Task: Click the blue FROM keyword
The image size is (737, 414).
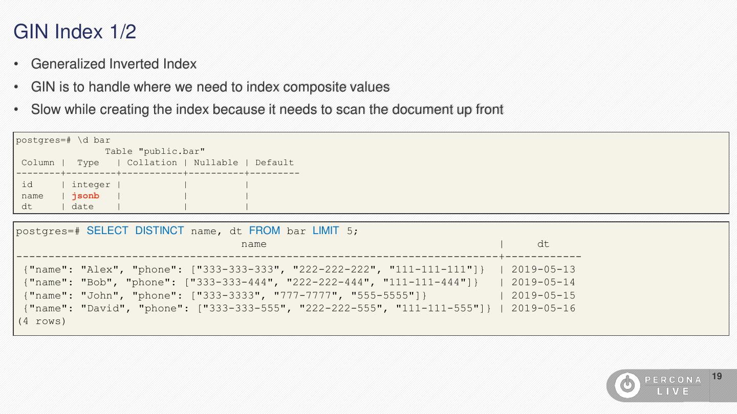Action: point(265,231)
